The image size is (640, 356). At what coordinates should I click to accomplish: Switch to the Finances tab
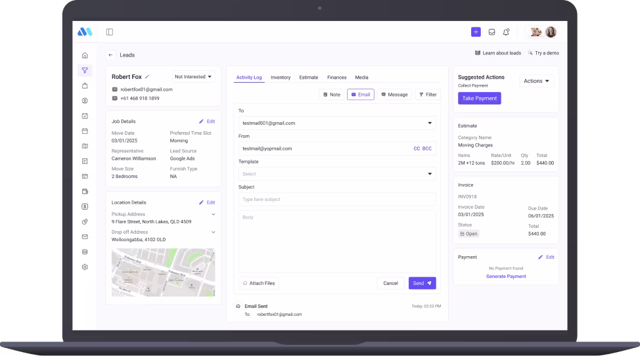pos(337,78)
